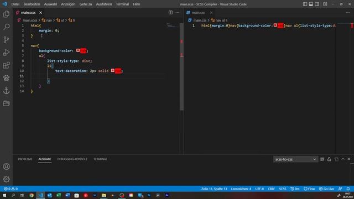Screen dimensions: 354x199
Task: Click the anchor icon in activity bar
Action: tap(6, 91)
